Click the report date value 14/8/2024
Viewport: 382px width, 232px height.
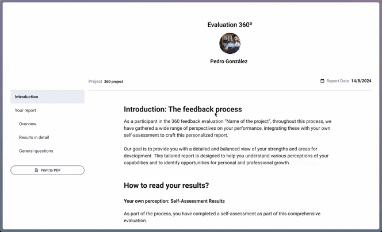[x=361, y=81]
